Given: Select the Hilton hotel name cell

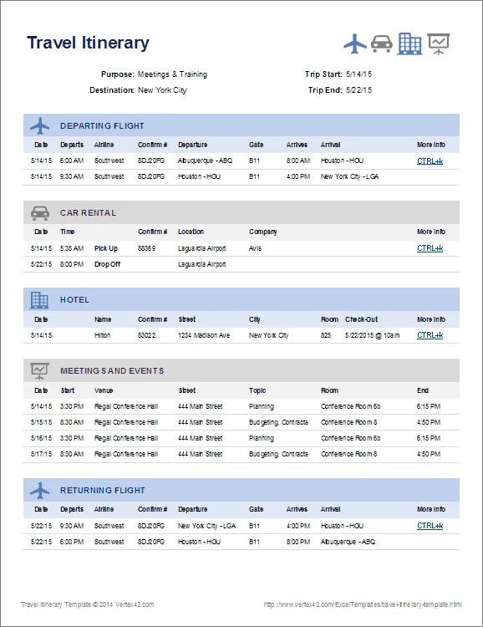Looking at the screenshot, I should coord(102,335).
